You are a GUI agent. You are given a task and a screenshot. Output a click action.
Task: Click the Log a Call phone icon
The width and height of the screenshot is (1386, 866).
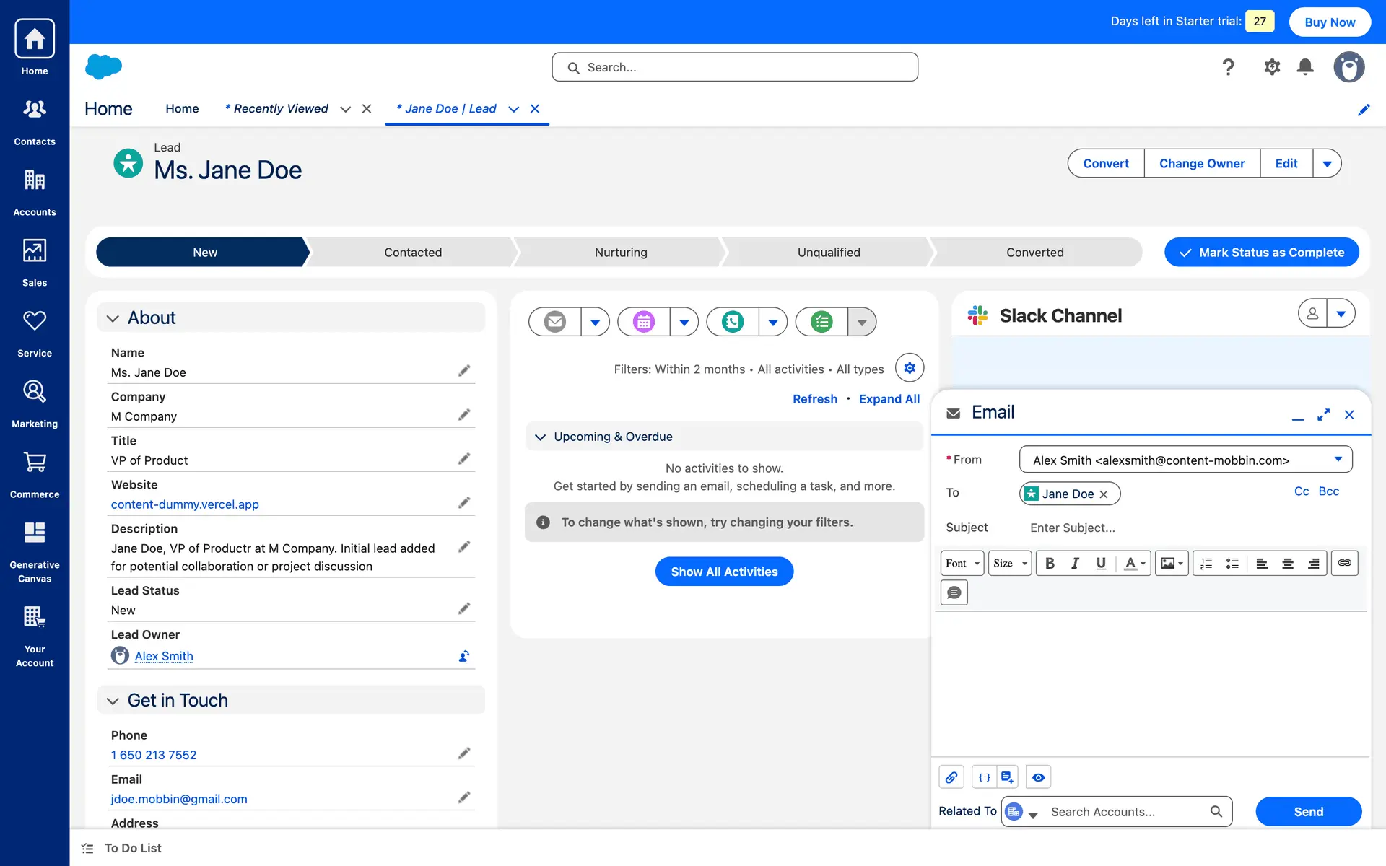[x=733, y=322]
